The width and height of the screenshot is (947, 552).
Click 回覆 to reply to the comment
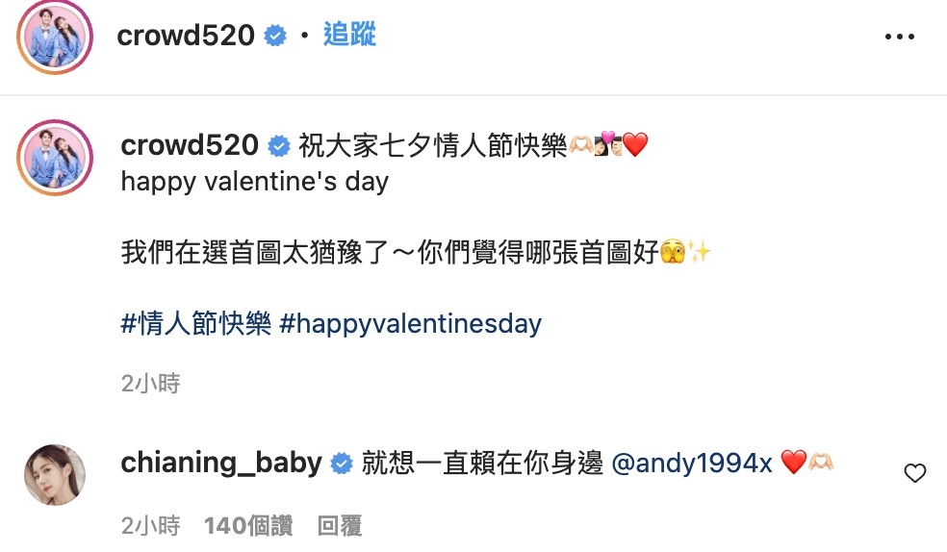[339, 525]
